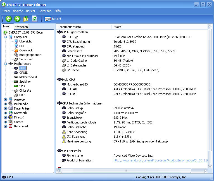Select Motherboard child item under Motherboard

click(28, 77)
